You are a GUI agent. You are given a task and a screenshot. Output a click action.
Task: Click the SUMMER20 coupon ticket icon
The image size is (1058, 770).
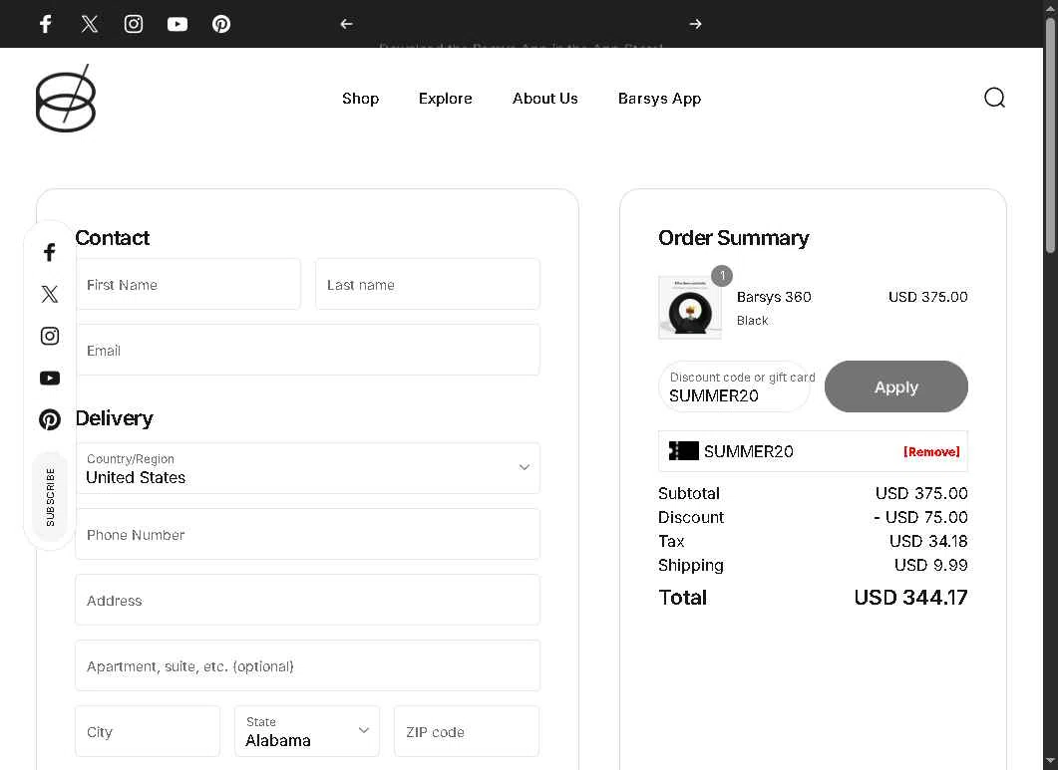pyautogui.click(x=683, y=451)
